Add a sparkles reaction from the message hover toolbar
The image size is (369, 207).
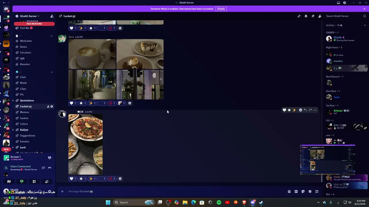tap(294, 110)
